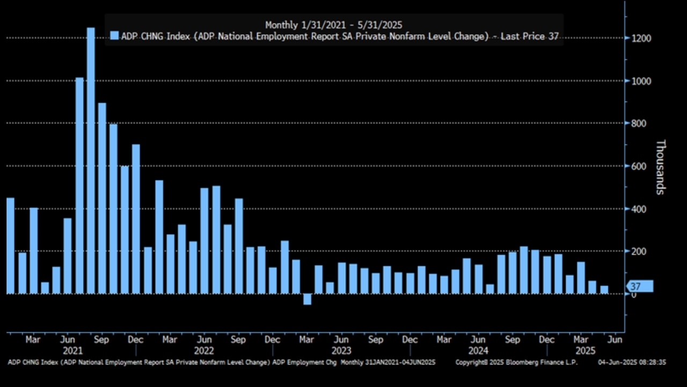Viewport: 687px width, 387px height.
Task: Select the only negative bar in March 2023
Action: (307, 299)
